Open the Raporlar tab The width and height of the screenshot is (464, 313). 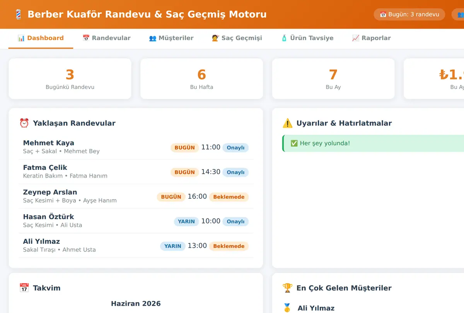(x=371, y=38)
